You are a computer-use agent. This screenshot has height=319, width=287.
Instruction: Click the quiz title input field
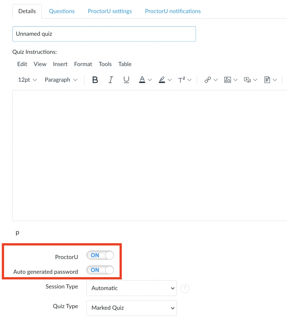point(104,34)
